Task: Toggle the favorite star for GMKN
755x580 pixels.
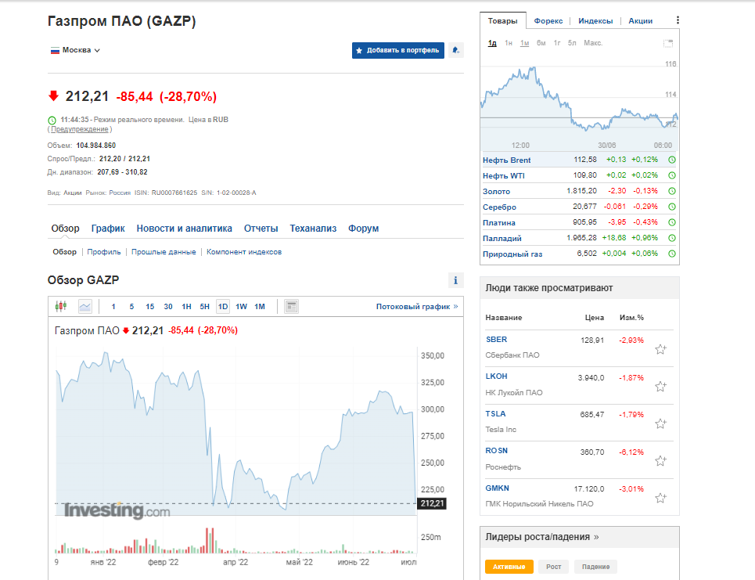Action: pyautogui.click(x=661, y=497)
